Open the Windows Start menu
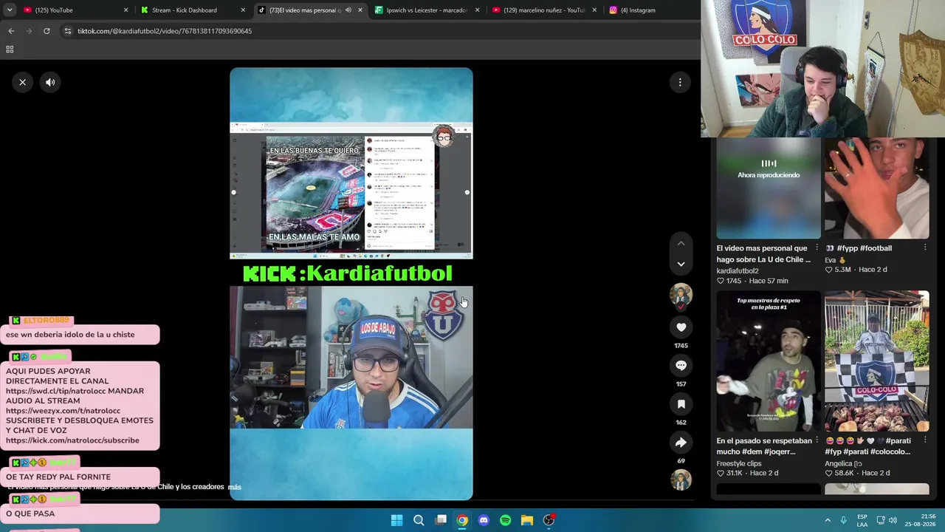Viewport: 945px width, 532px height. tap(396, 520)
